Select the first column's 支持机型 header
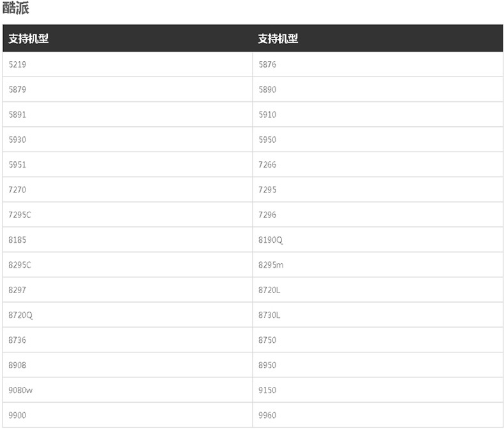The height and width of the screenshot is (441, 504). [28, 38]
